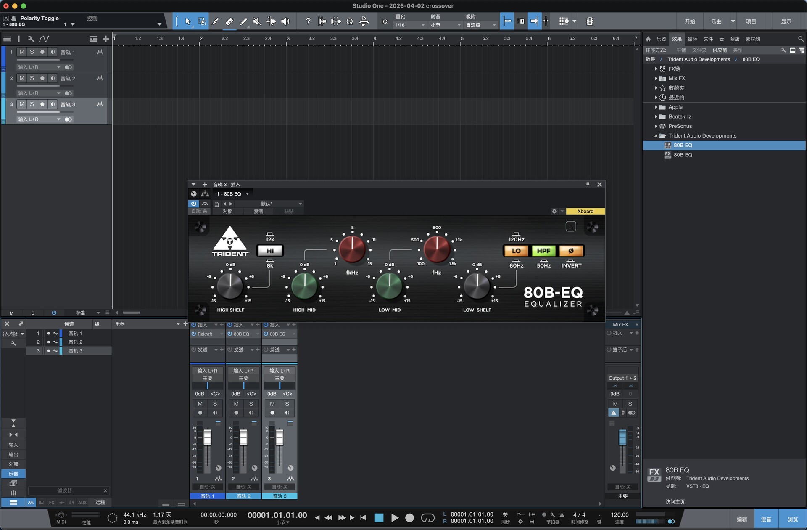
Task: Click the 乐曲 button
Action: [717, 21]
